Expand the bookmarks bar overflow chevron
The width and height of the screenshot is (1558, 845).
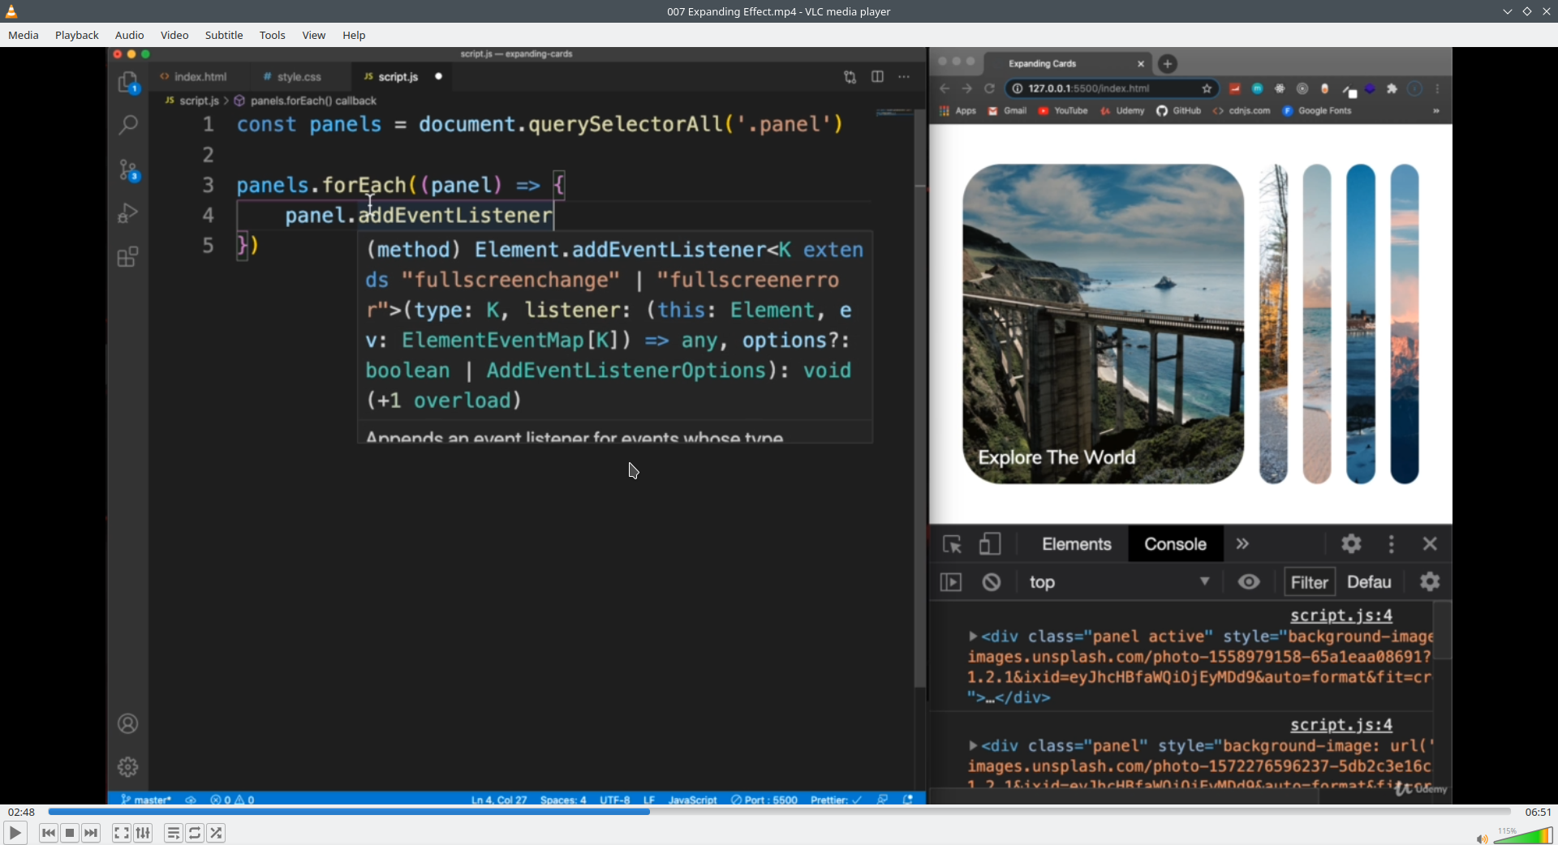1436,111
